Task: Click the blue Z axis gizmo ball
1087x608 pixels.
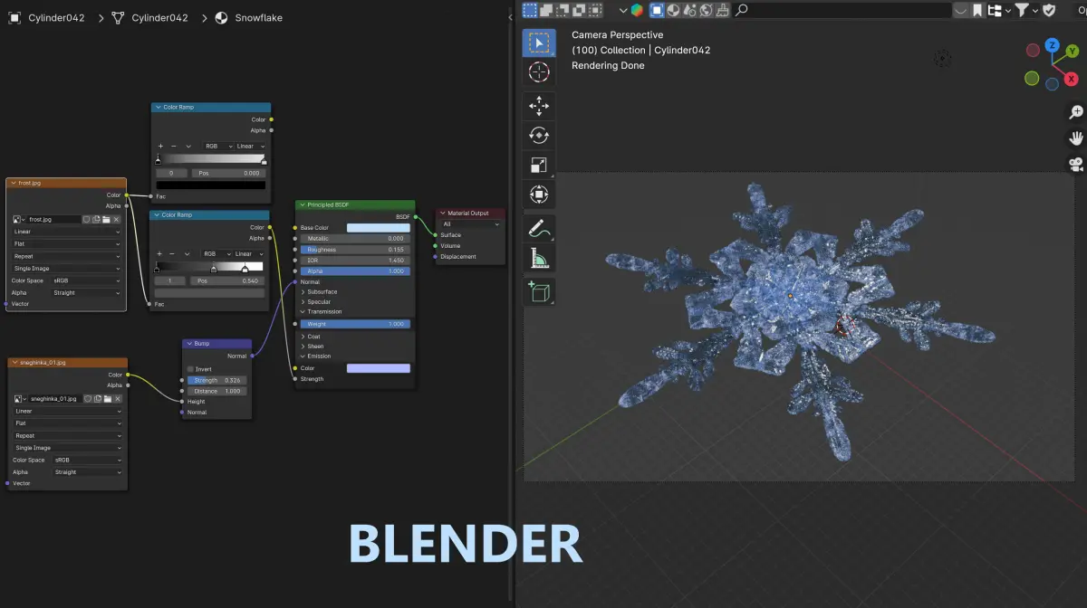Action: point(1052,44)
